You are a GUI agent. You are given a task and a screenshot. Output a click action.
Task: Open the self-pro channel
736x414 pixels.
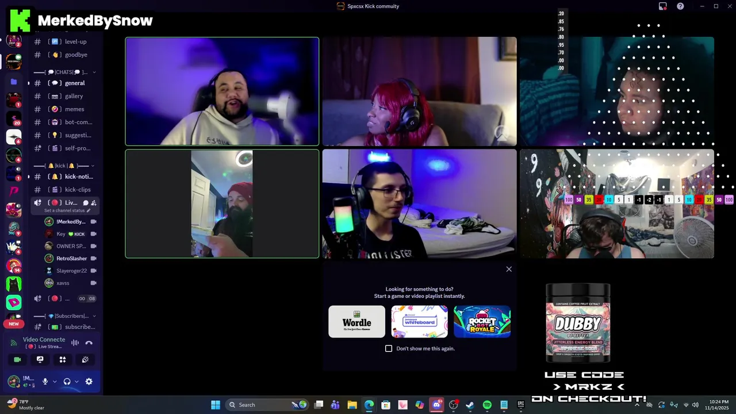pyautogui.click(x=65, y=148)
